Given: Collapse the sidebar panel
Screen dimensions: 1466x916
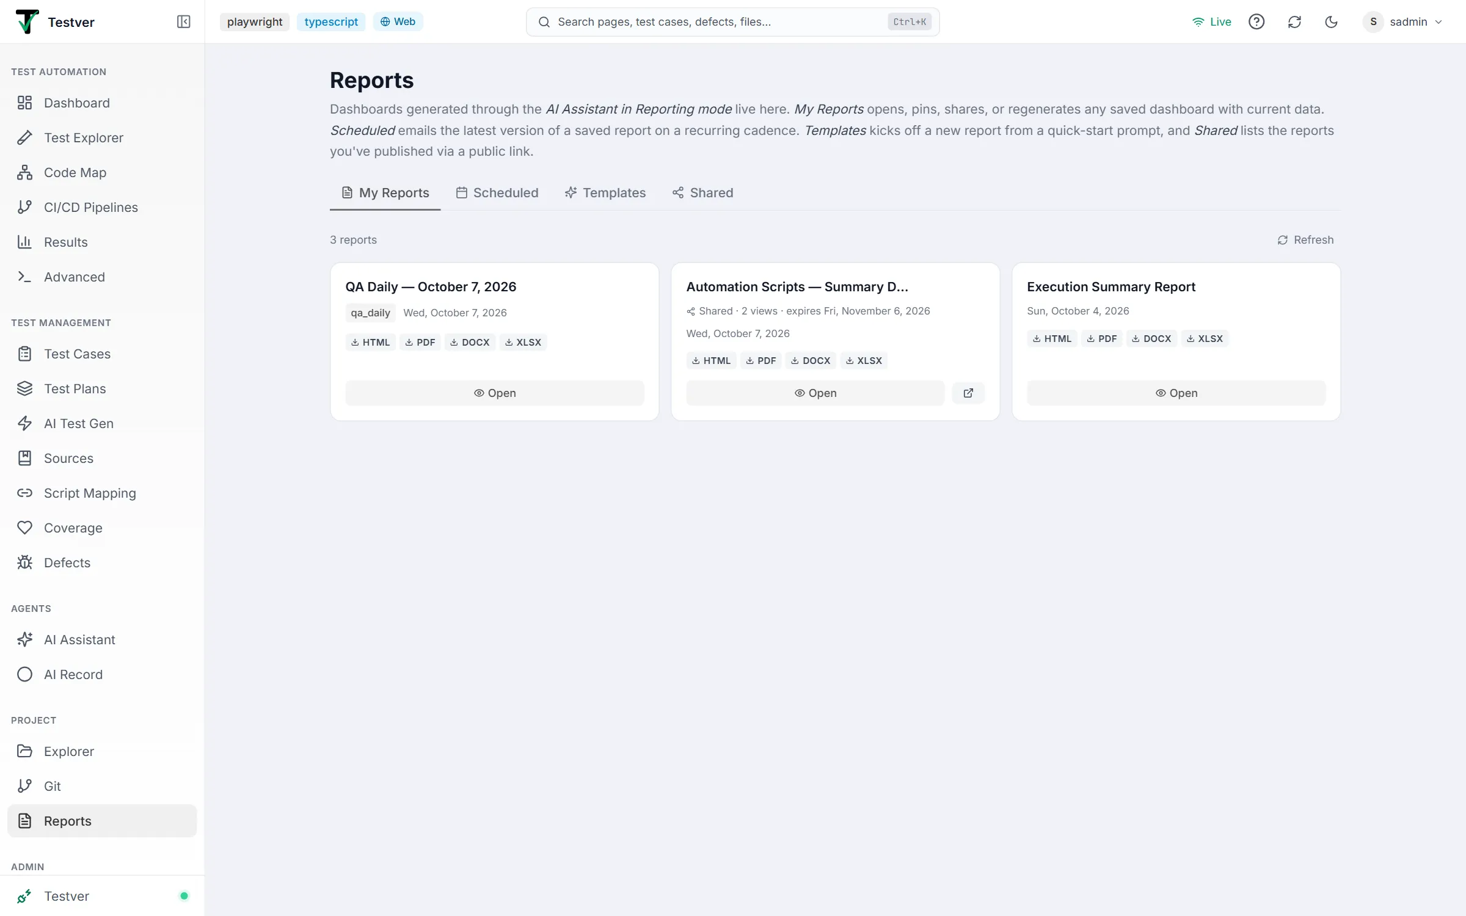Looking at the screenshot, I should coord(183,22).
